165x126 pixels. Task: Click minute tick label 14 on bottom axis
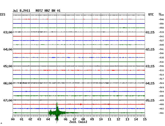[x=136, y=119]
